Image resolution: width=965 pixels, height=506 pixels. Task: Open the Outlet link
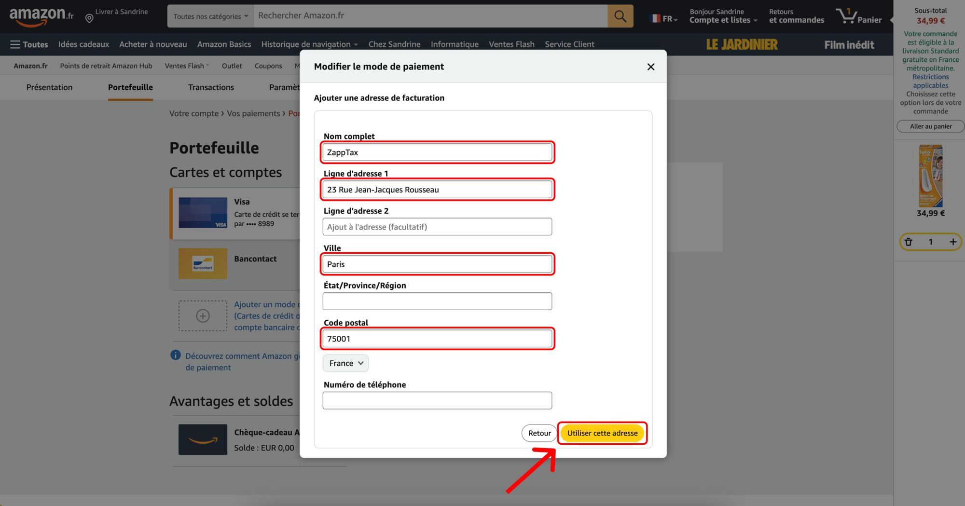(232, 66)
